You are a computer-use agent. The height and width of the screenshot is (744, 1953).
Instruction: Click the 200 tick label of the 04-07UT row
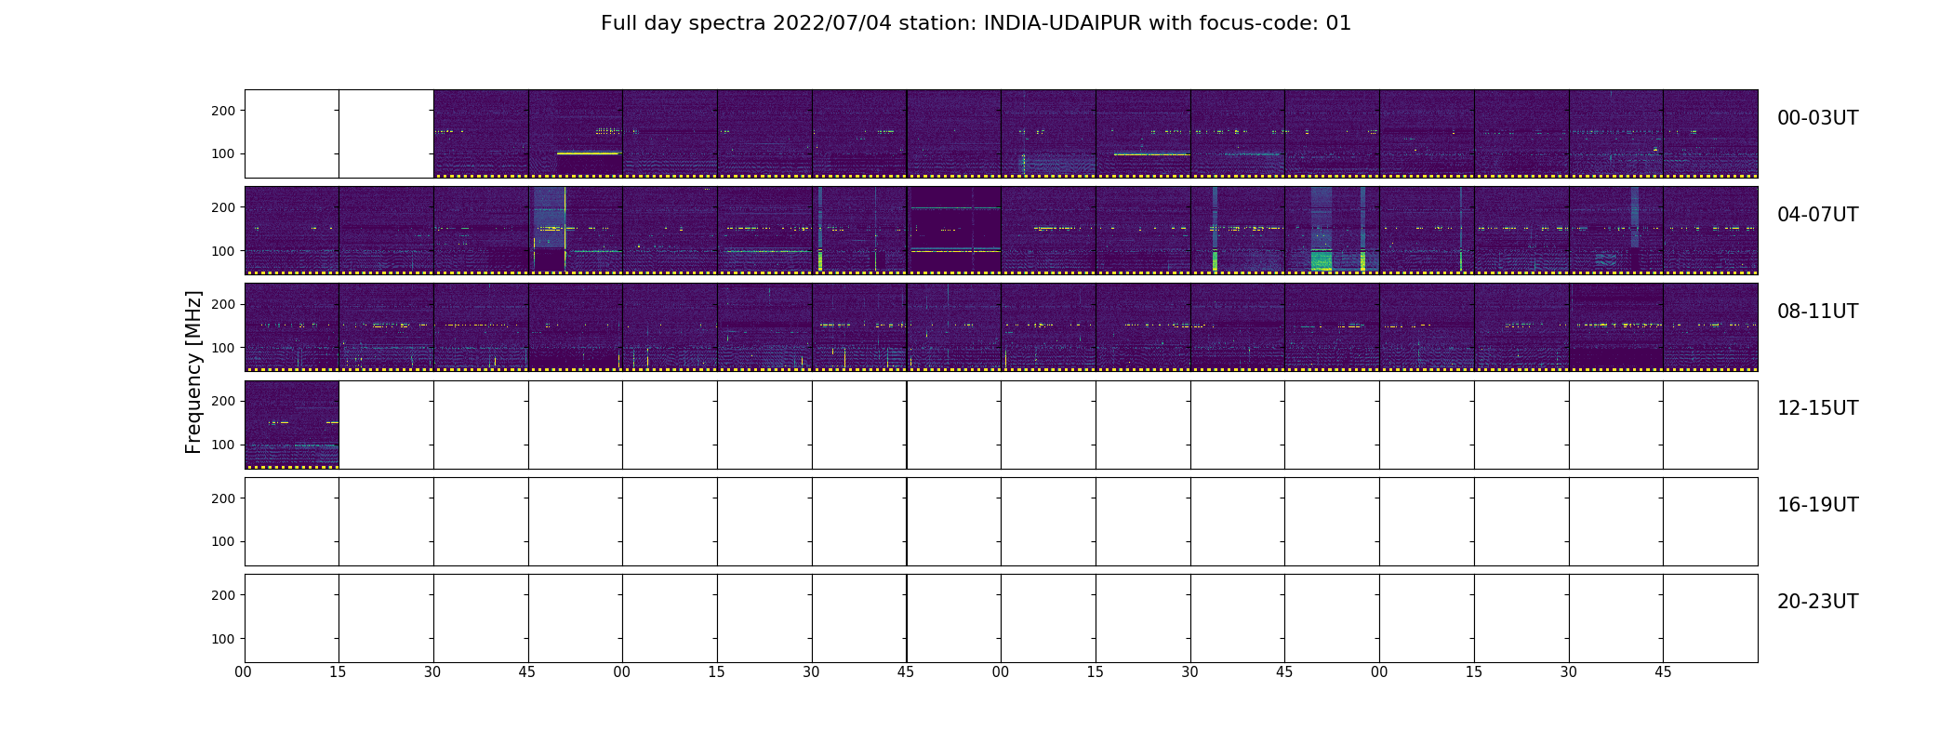tap(223, 207)
